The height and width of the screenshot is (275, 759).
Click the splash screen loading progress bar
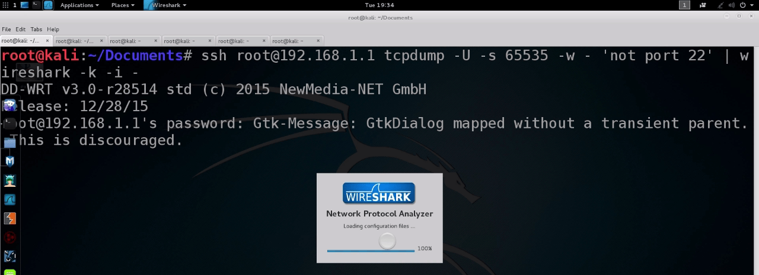[371, 251]
